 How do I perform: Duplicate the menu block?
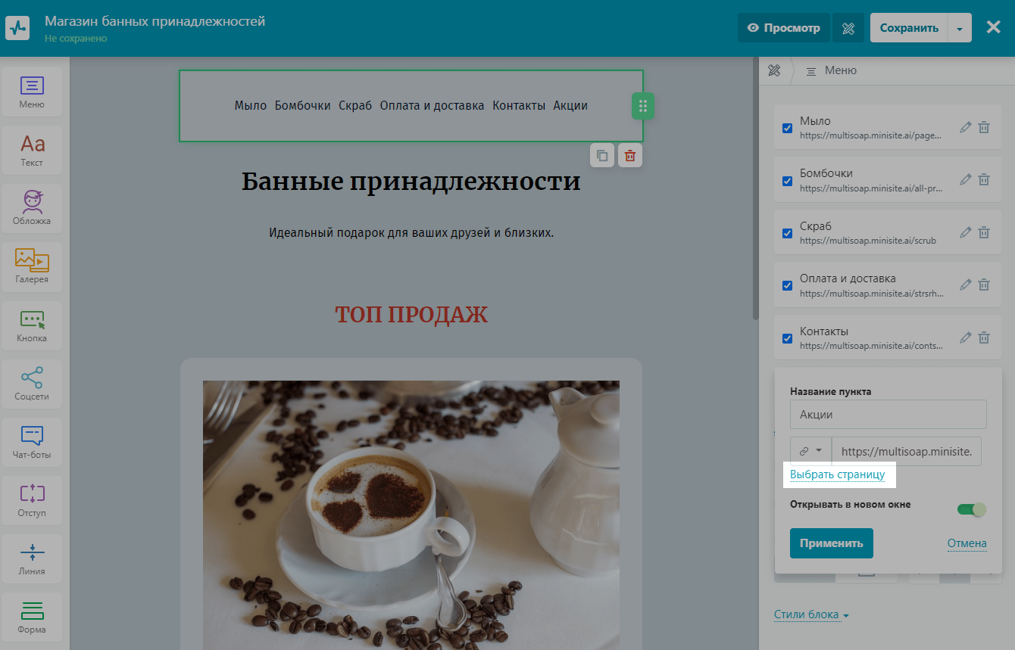602,156
